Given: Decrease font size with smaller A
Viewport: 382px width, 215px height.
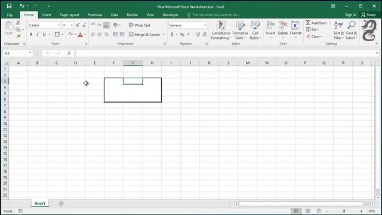Looking at the screenshot, I should coord(84,25).
